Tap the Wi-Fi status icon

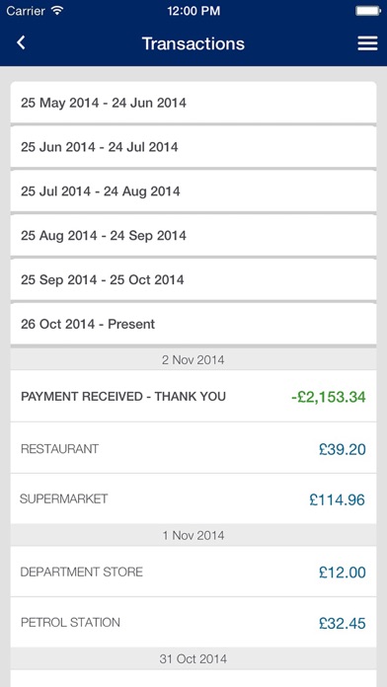coord(57,11)
